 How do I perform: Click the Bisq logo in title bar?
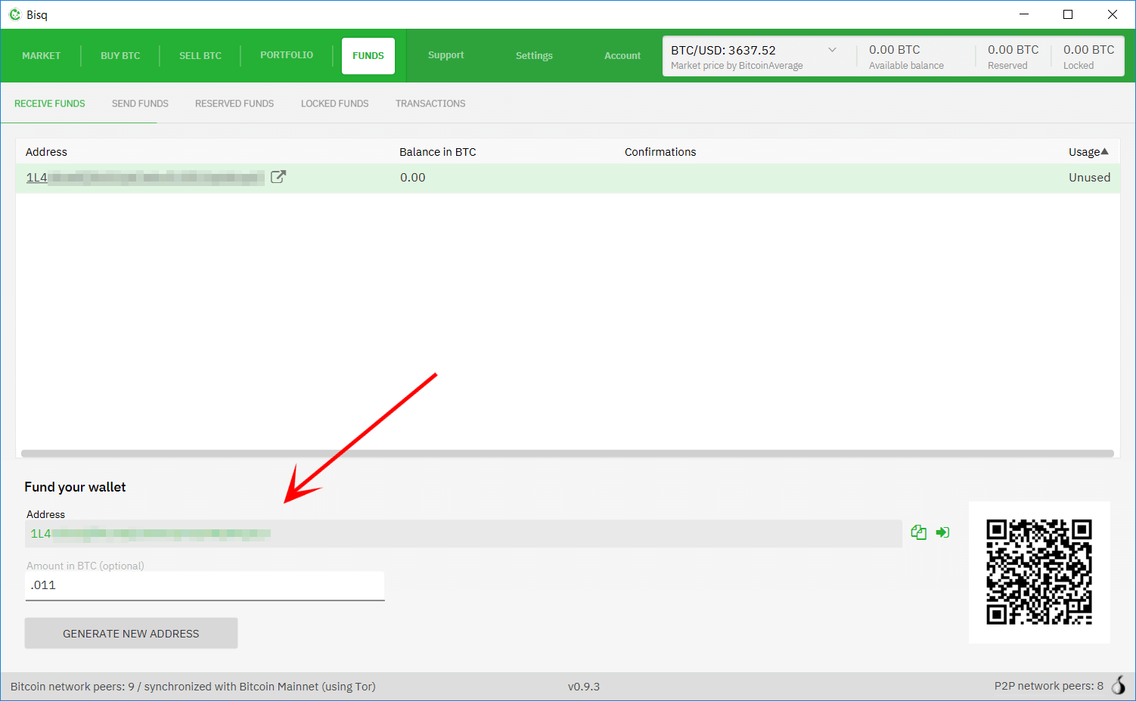[x=15, y=14]
